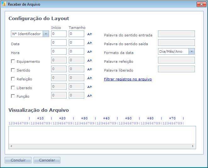Open the Nº Identificador dropdown
The image size is (208, 168).
[x=46, y=34]
